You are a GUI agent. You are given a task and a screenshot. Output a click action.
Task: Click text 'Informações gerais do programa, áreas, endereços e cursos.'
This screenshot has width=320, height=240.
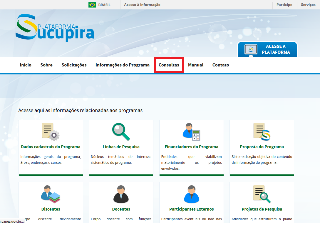coord(51,160)
